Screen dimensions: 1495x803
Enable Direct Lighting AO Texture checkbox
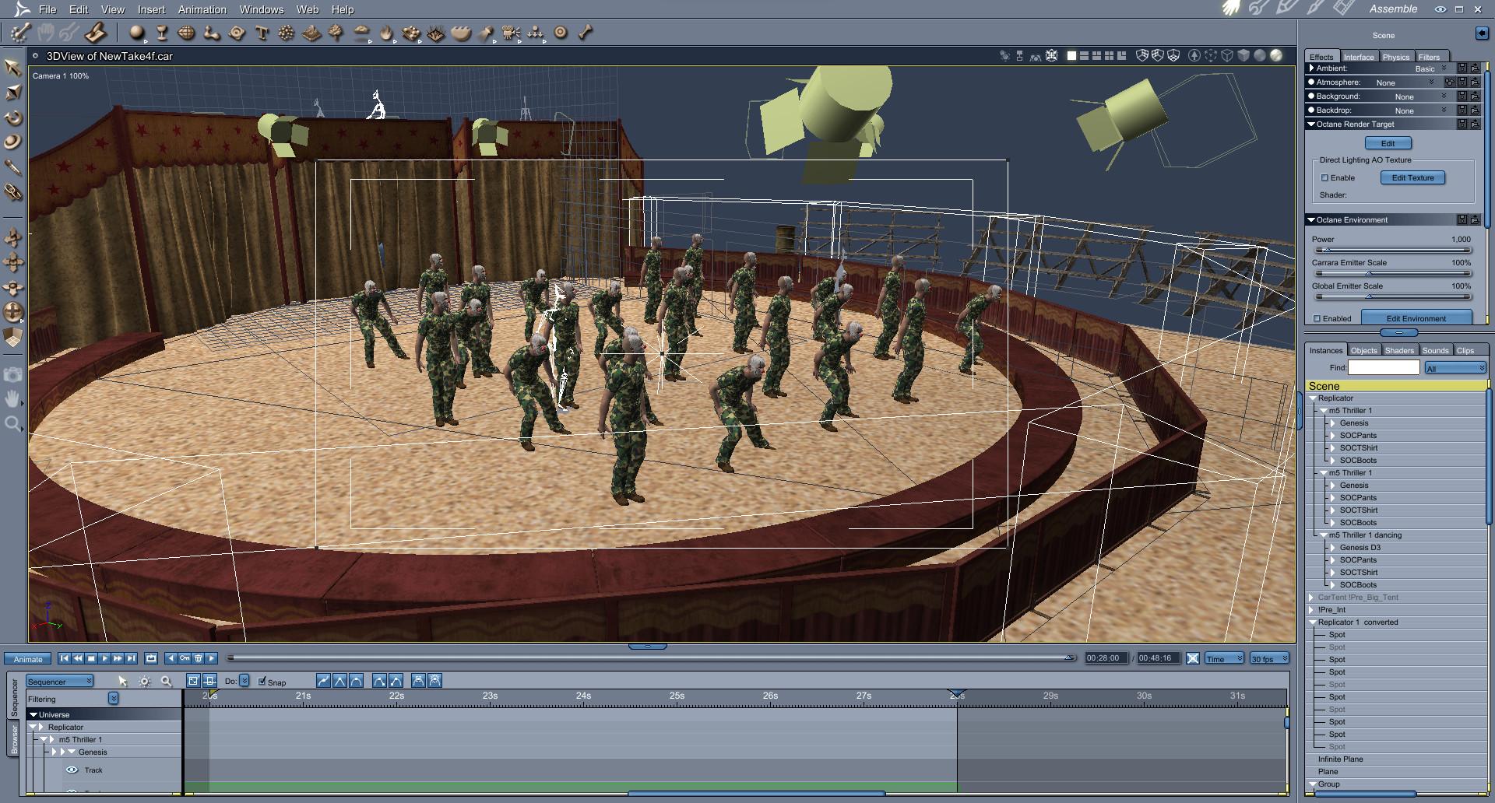click(x=1324, y=178)
